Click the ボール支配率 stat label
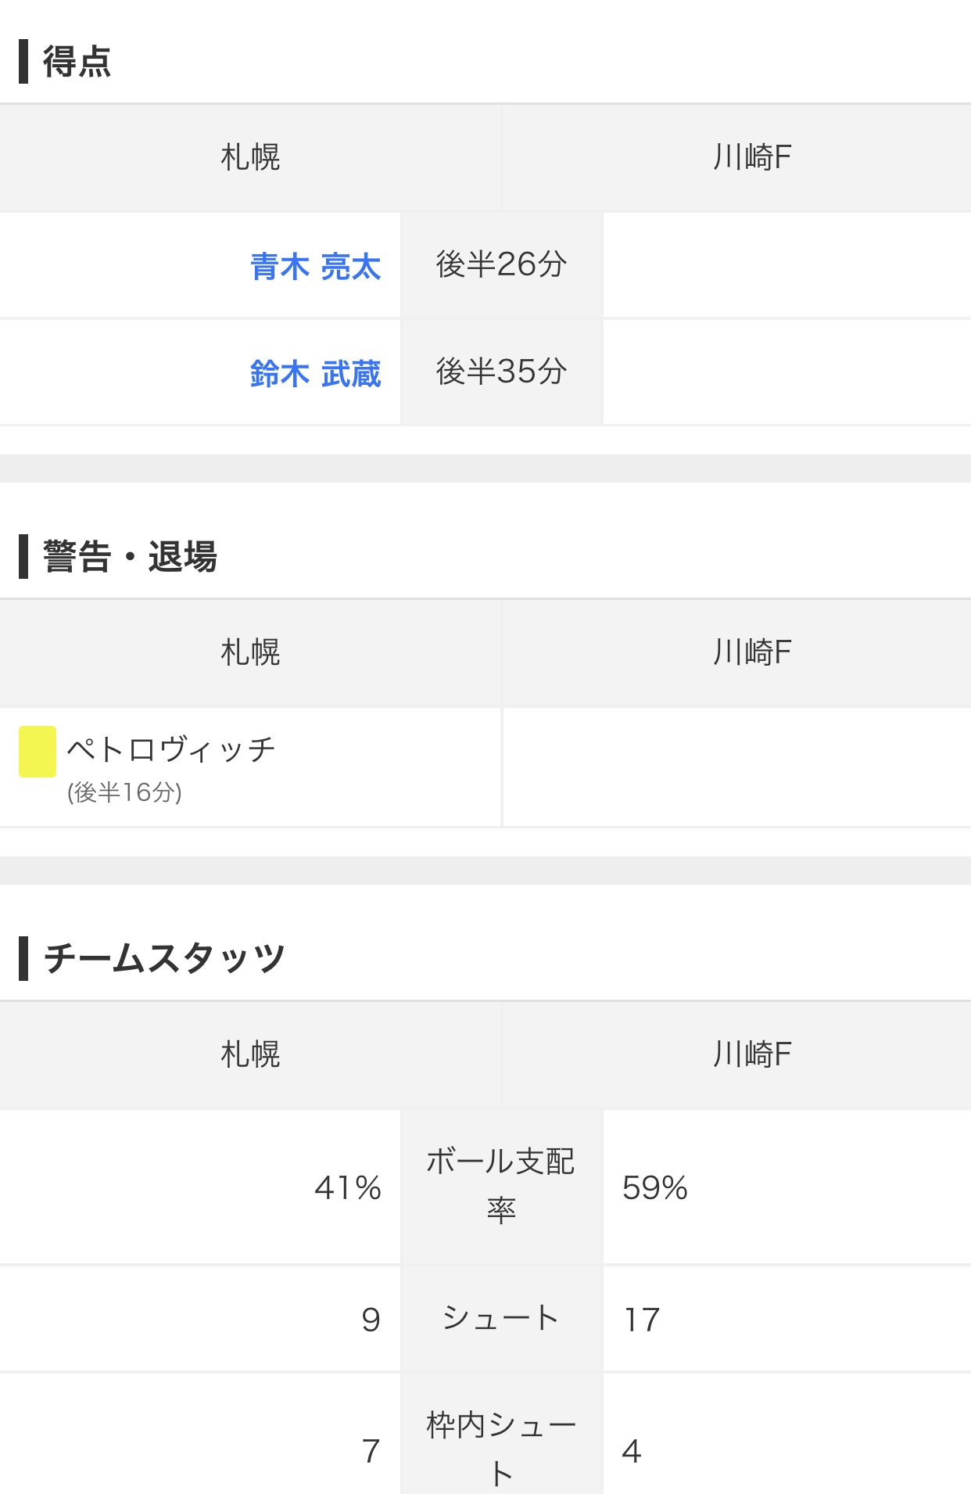Image resolution: width=971 pixels, height=1494 pixels. pos(501,1186)
